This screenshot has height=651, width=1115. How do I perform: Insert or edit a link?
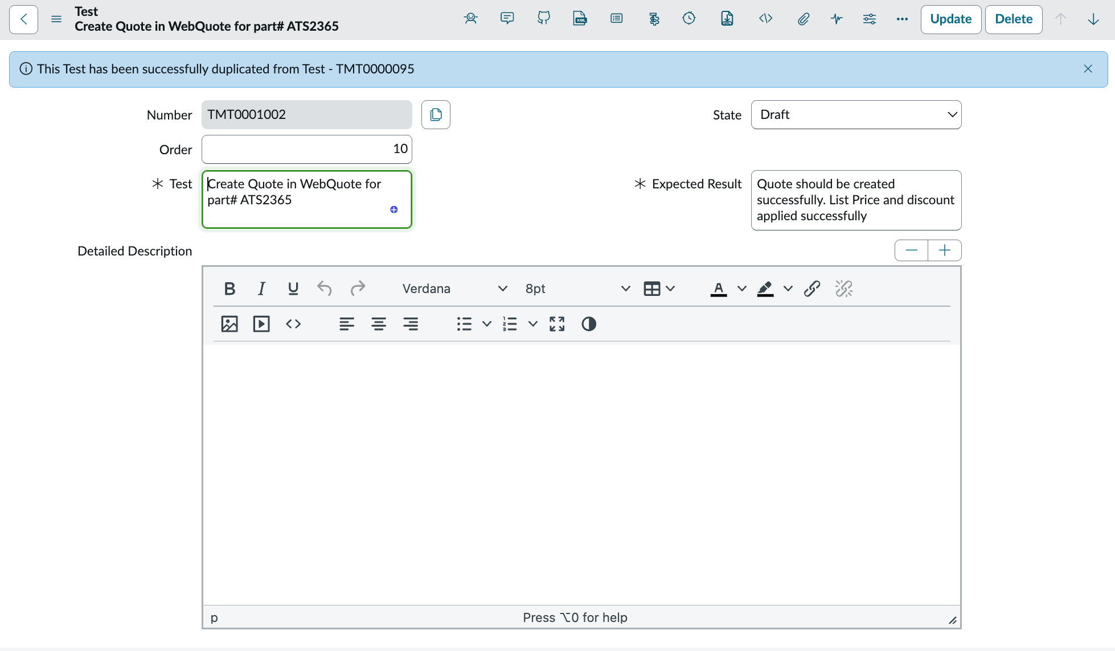coord(812,289)
